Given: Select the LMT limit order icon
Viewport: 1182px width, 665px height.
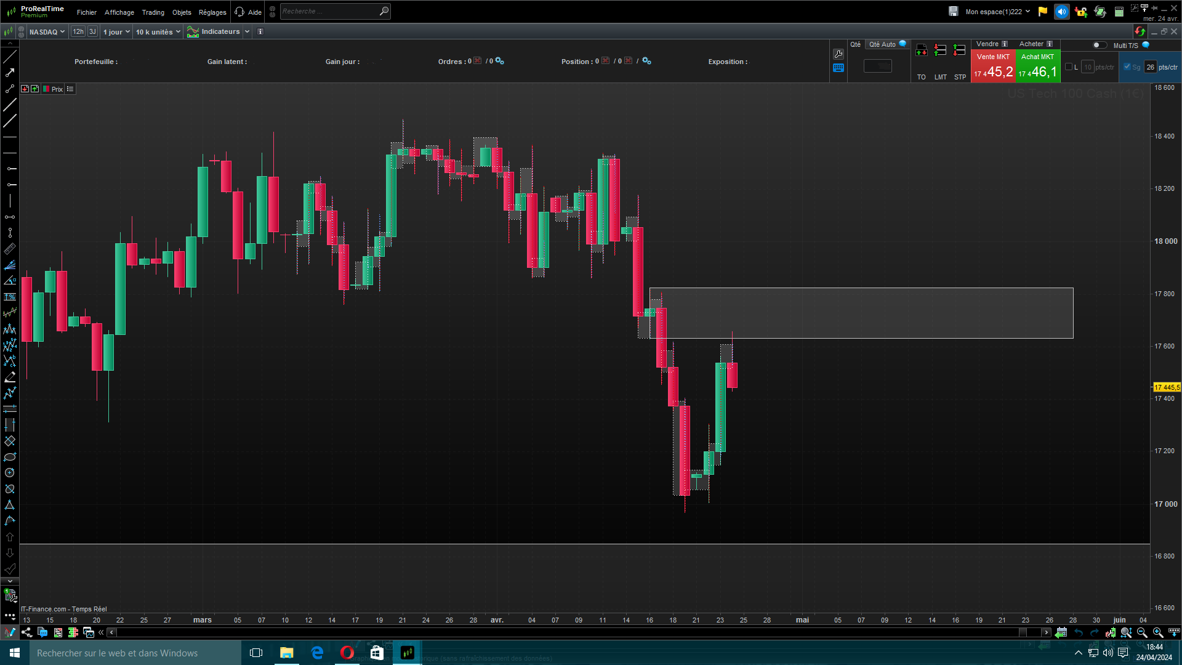Looking at the screenshot, I should pos(940,50).
